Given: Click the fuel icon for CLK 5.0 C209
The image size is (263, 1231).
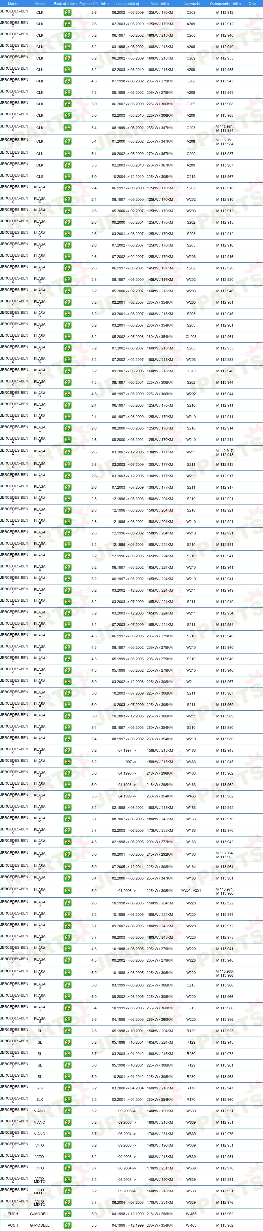Looking at the screenshot, I should pos(67,104).
